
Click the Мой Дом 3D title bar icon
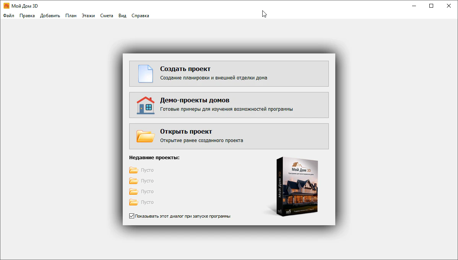pos(6,6)
